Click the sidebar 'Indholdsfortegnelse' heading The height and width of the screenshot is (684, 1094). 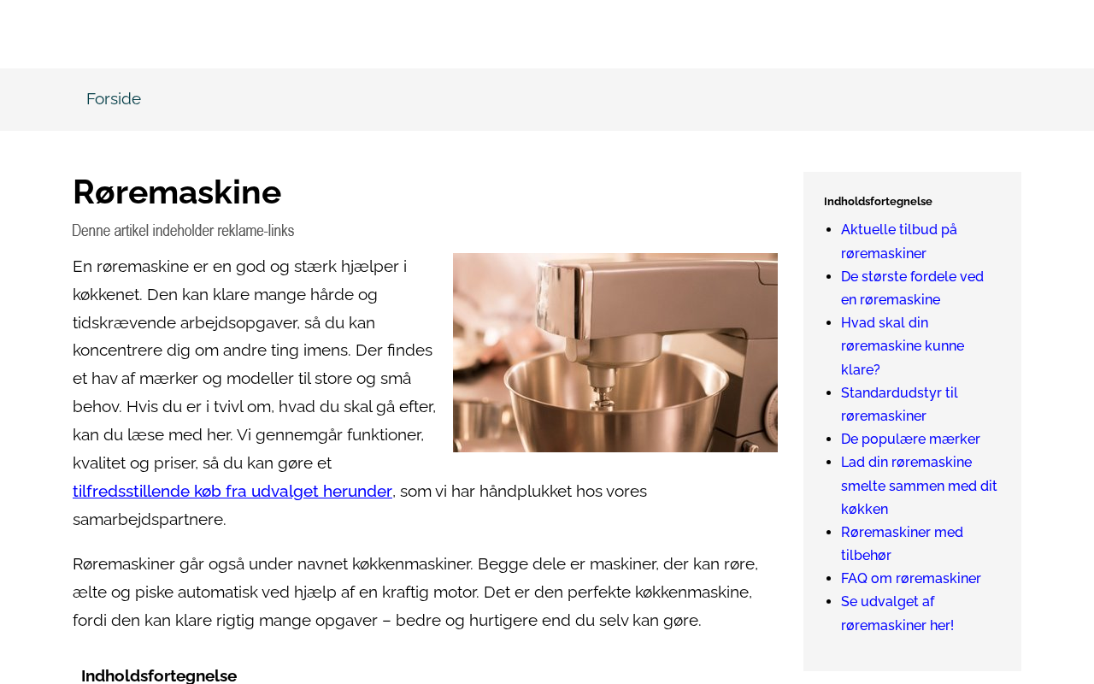pos(878,202)
